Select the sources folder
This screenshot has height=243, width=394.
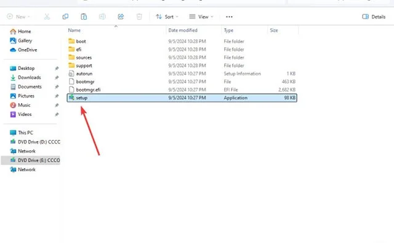click(182, 57)
